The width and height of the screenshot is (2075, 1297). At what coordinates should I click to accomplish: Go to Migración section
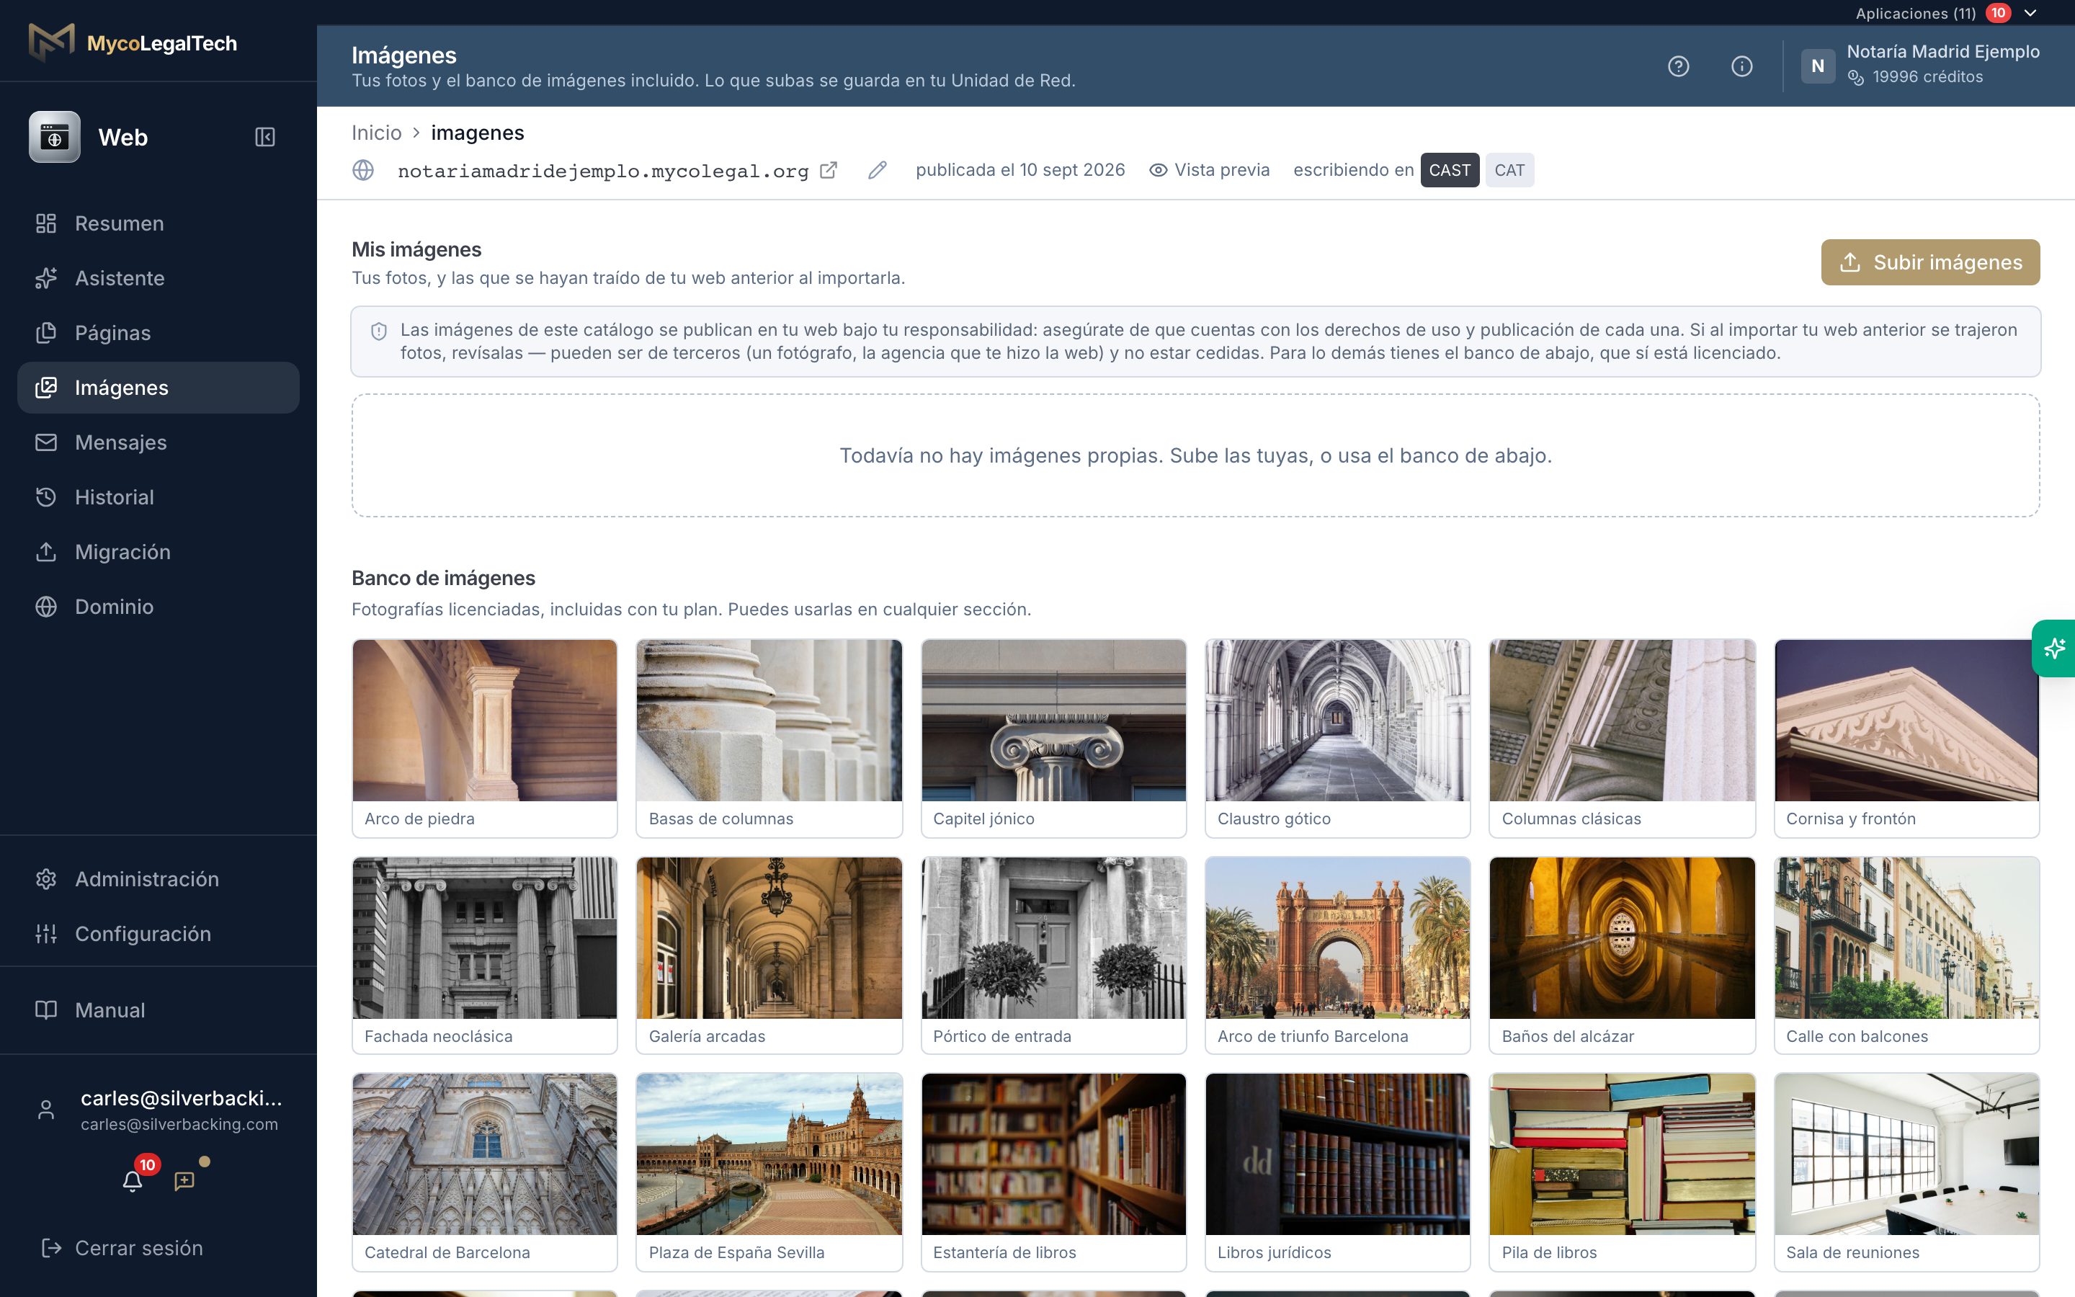point(159,551)
